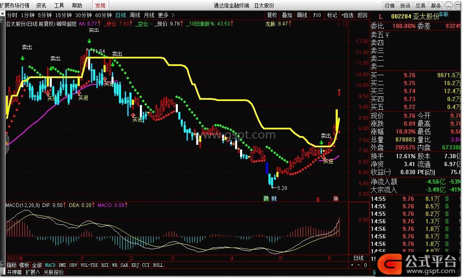Select the 日线 daily timeframe tab

(121, 15)
